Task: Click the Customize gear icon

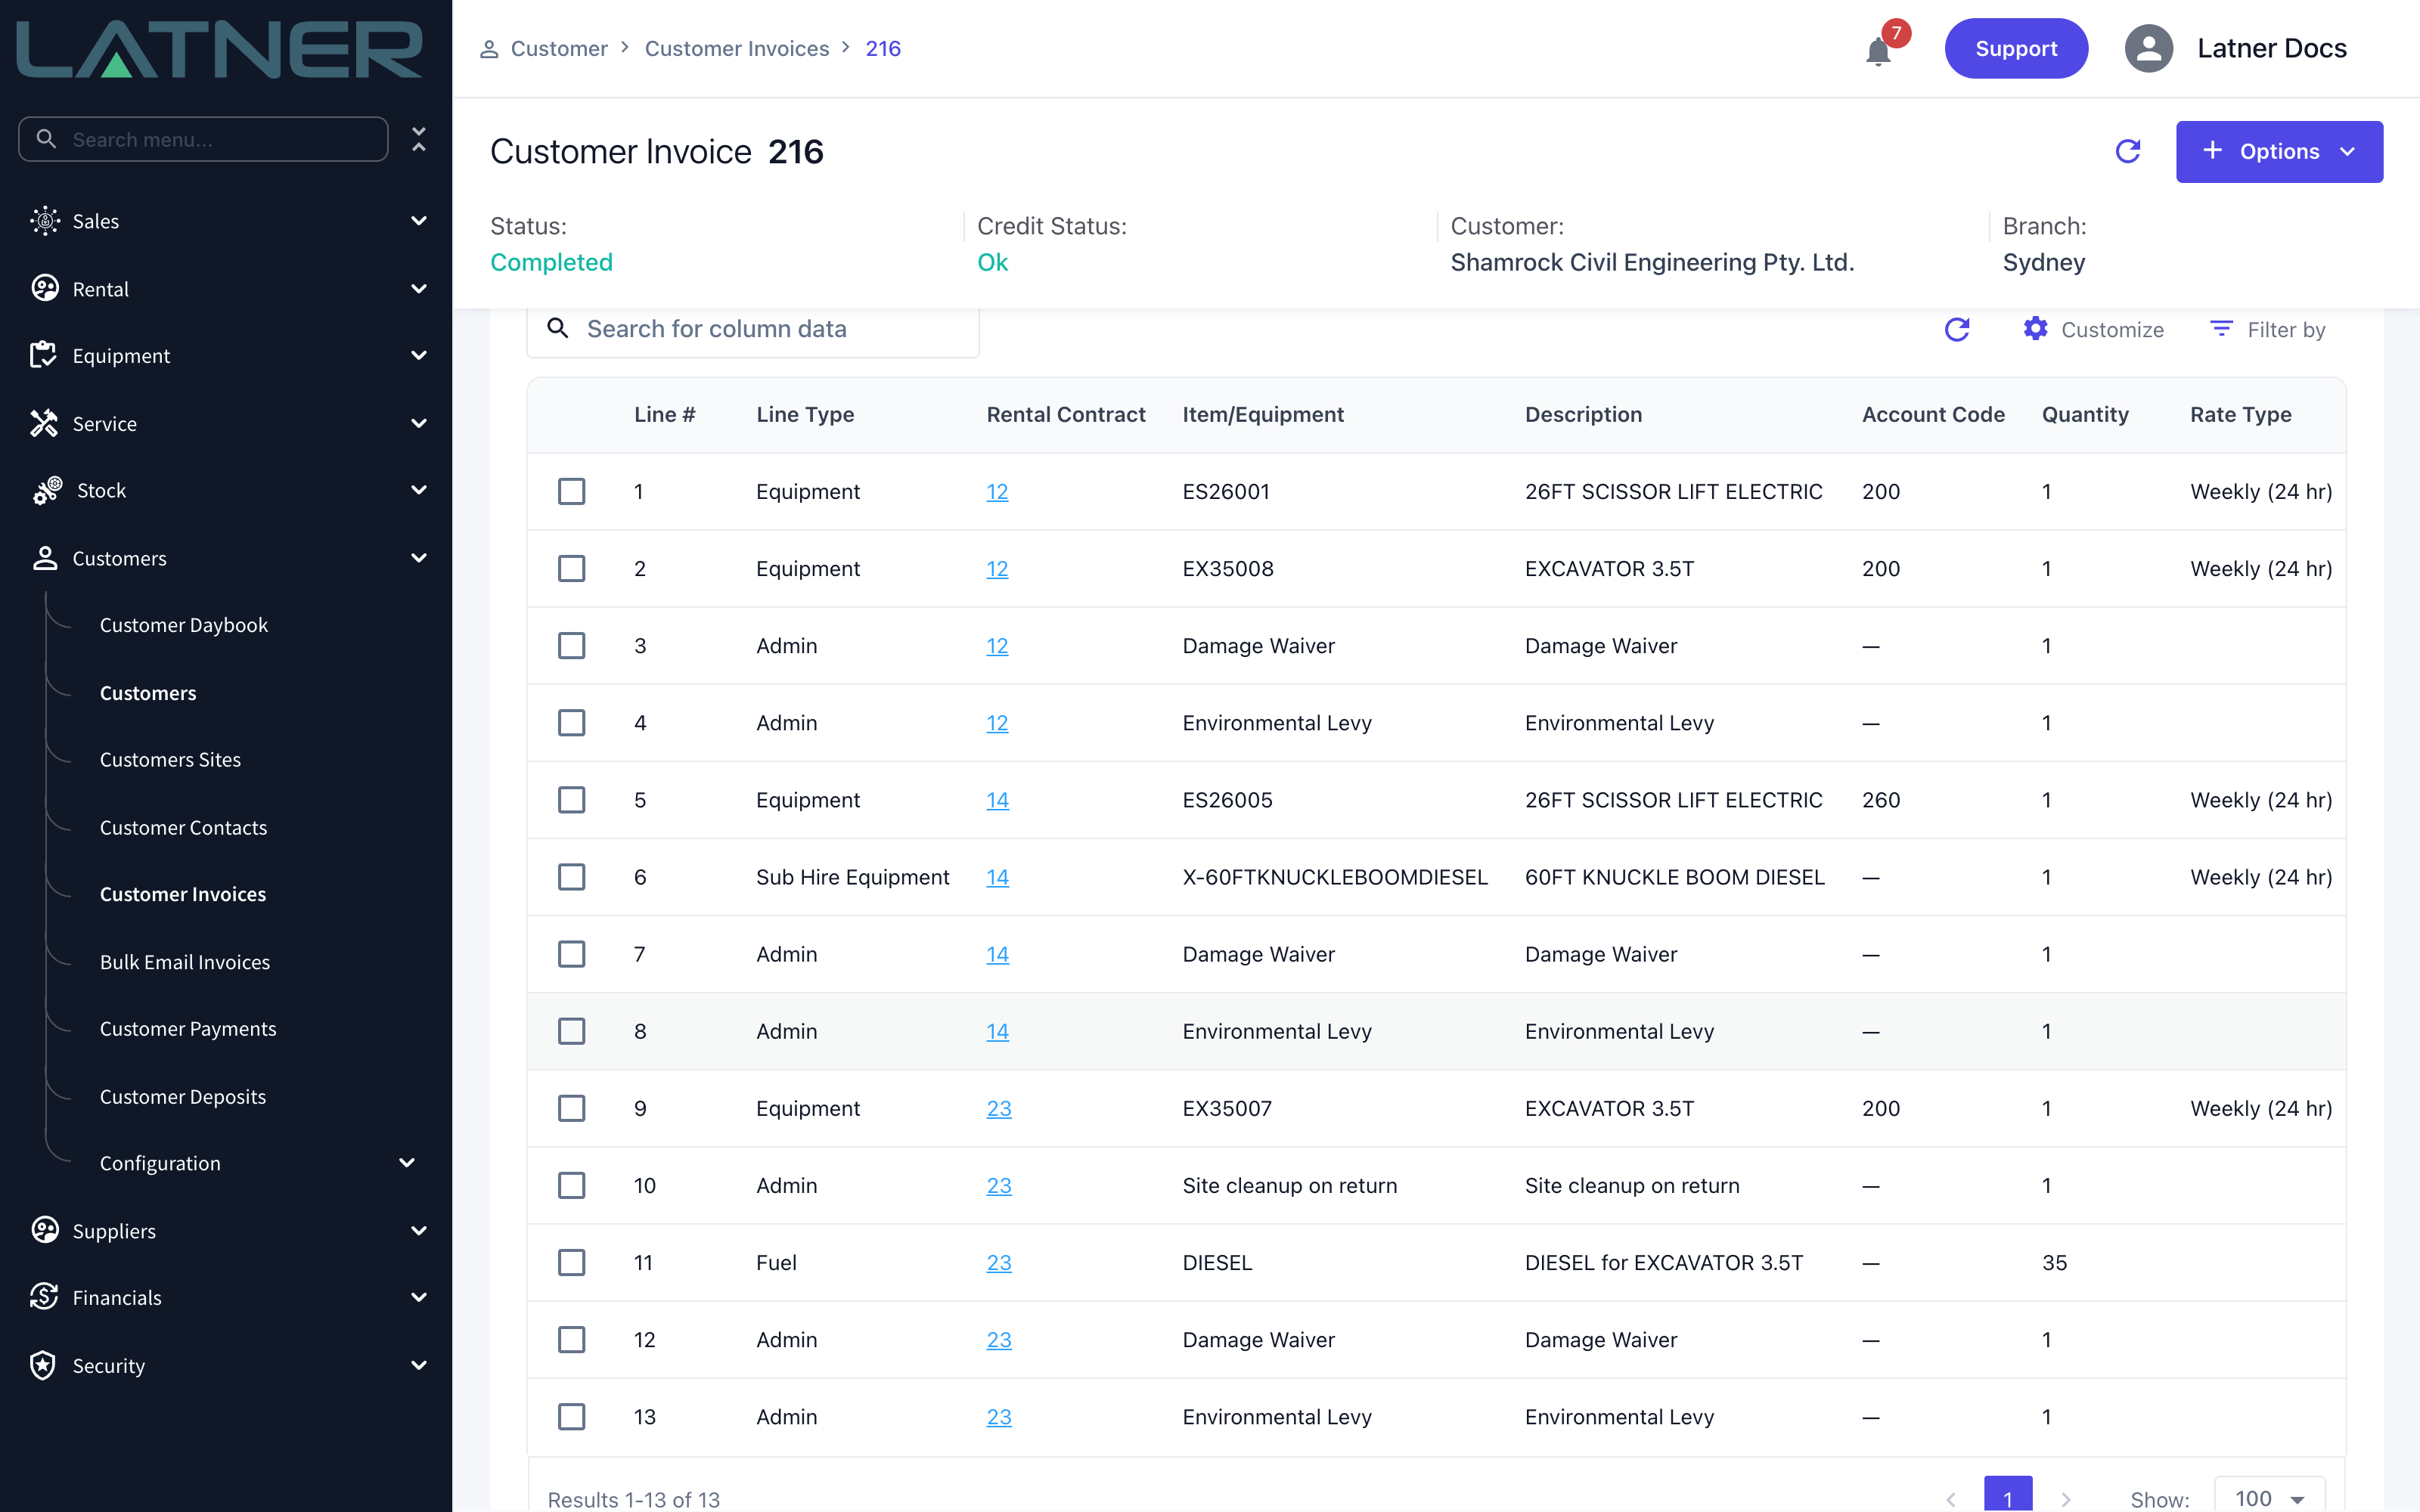Action: coord(2035,328)
